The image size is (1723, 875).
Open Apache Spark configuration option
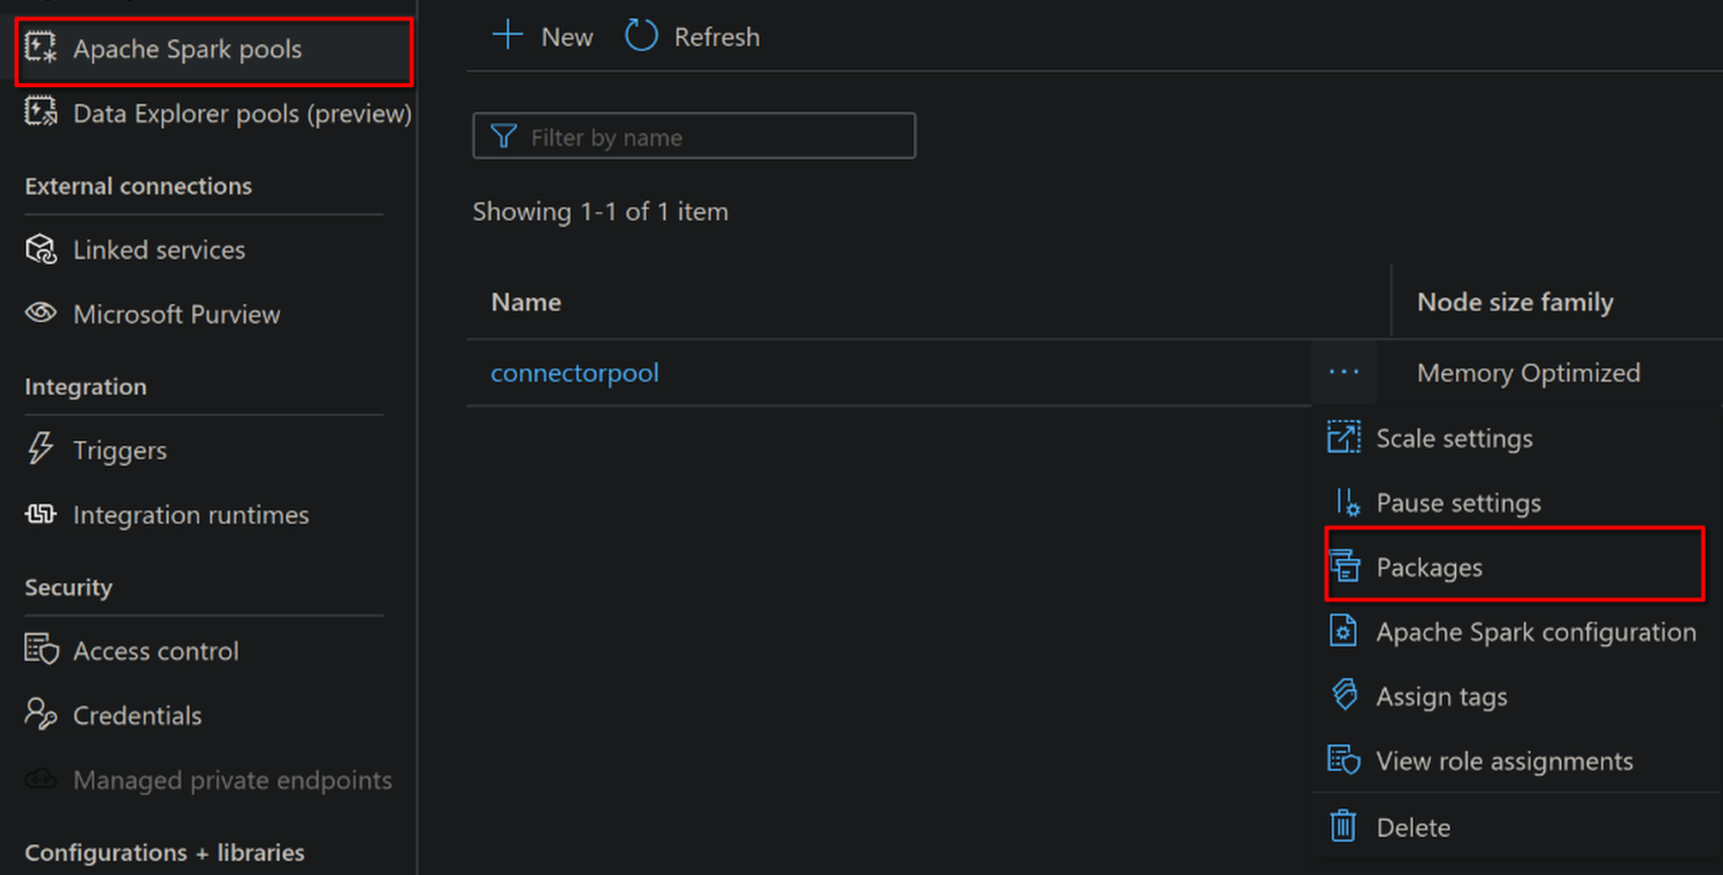tap(1535, 632)
